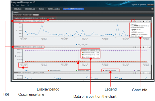Toggle cpu_used_rate1 legend series
Screen dimensions: 155x101
82,45
